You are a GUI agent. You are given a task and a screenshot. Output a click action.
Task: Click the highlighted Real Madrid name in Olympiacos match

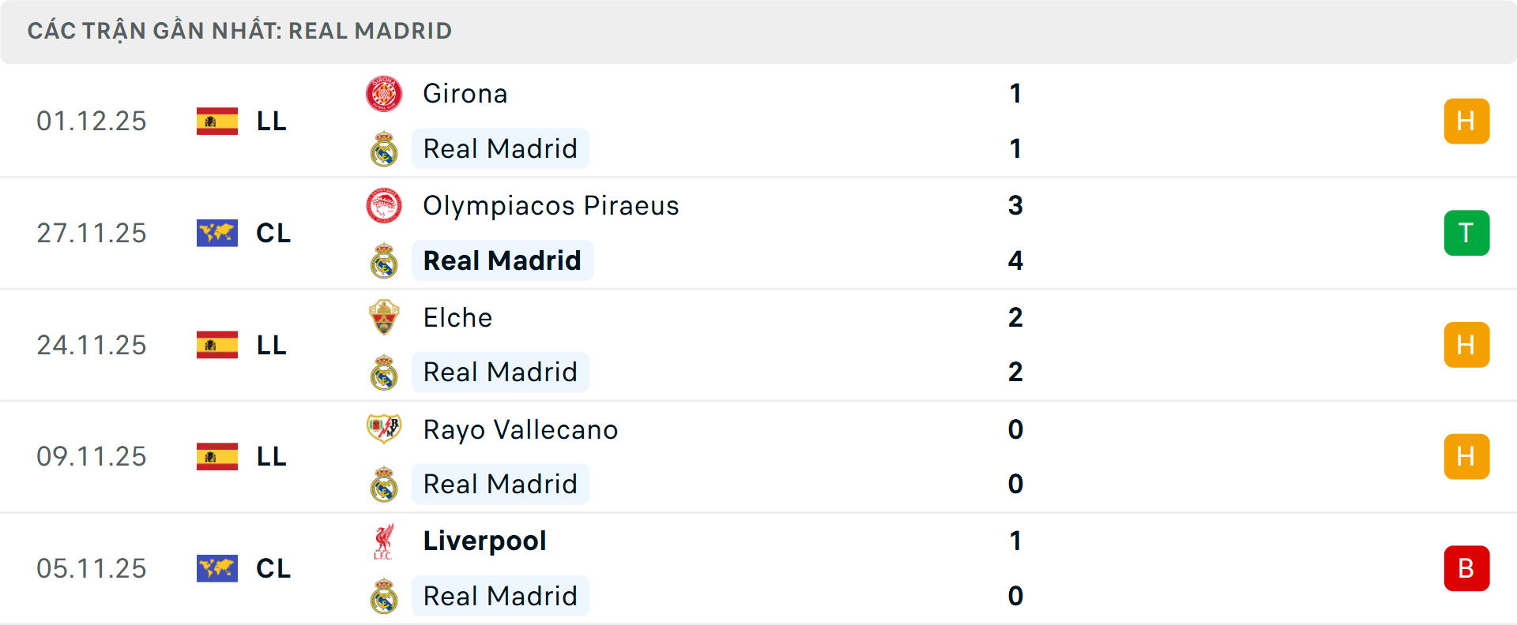click(502, 260)
